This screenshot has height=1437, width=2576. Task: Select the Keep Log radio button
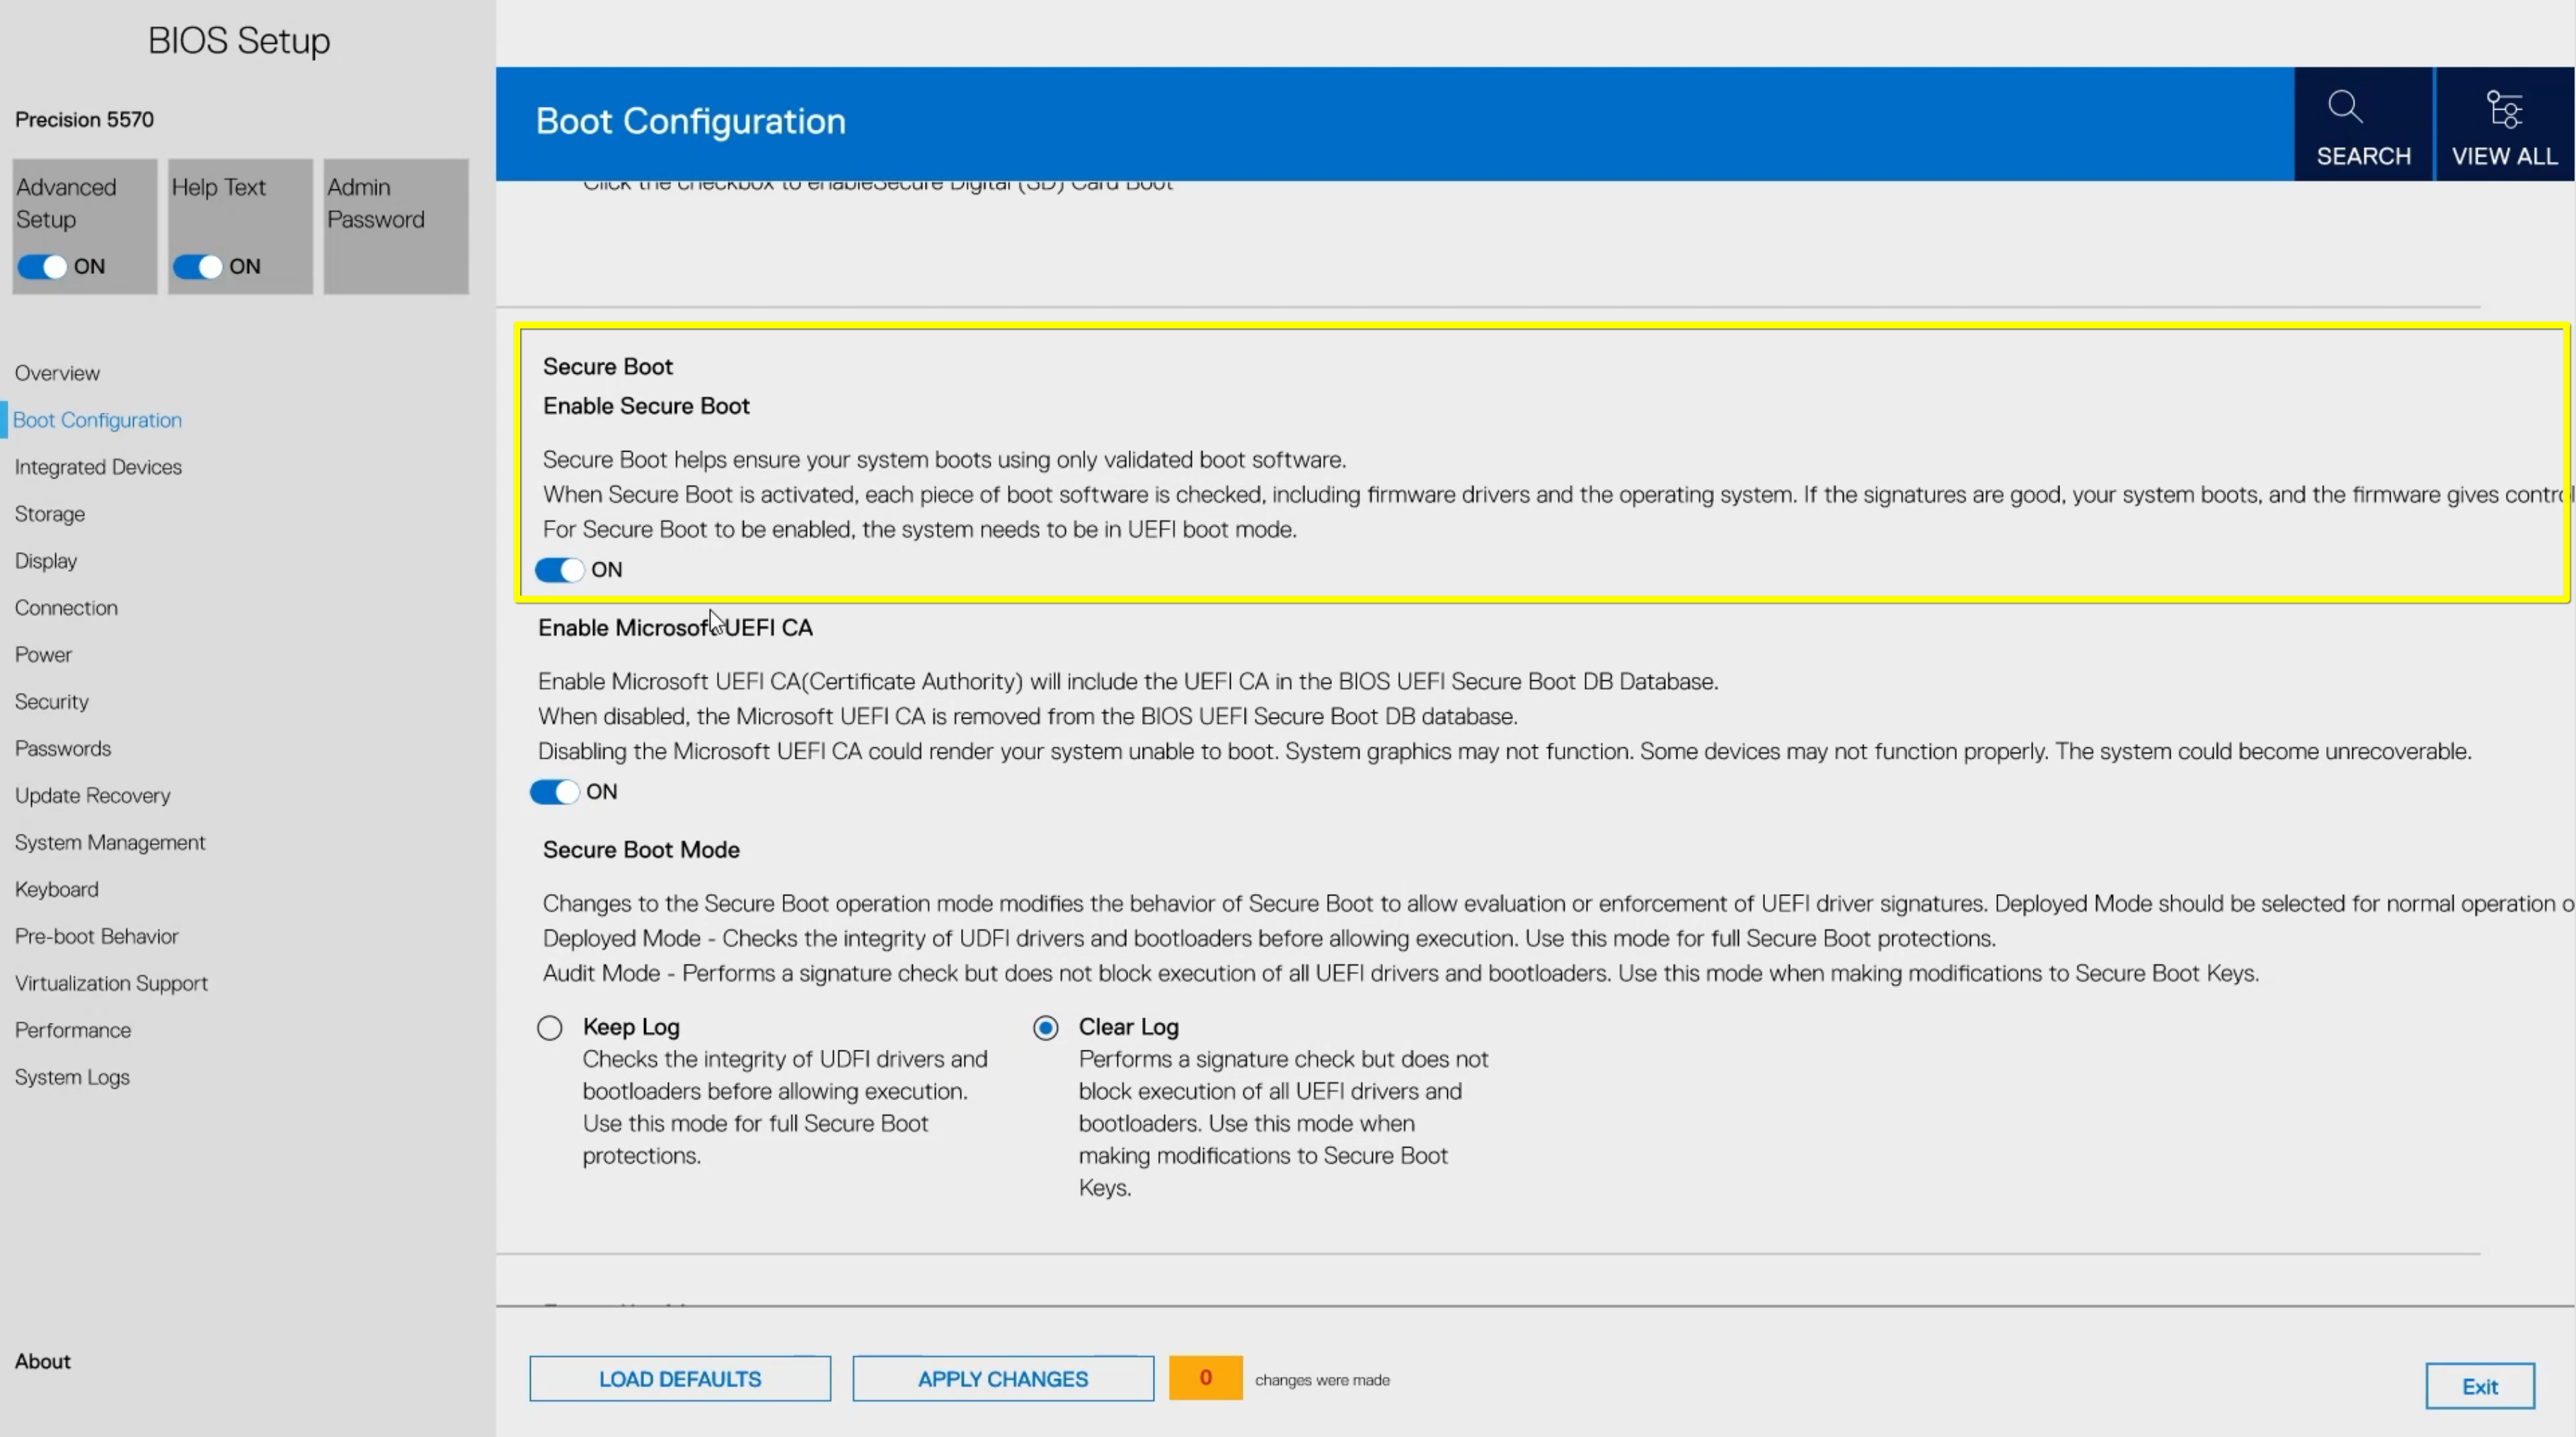550,1028
